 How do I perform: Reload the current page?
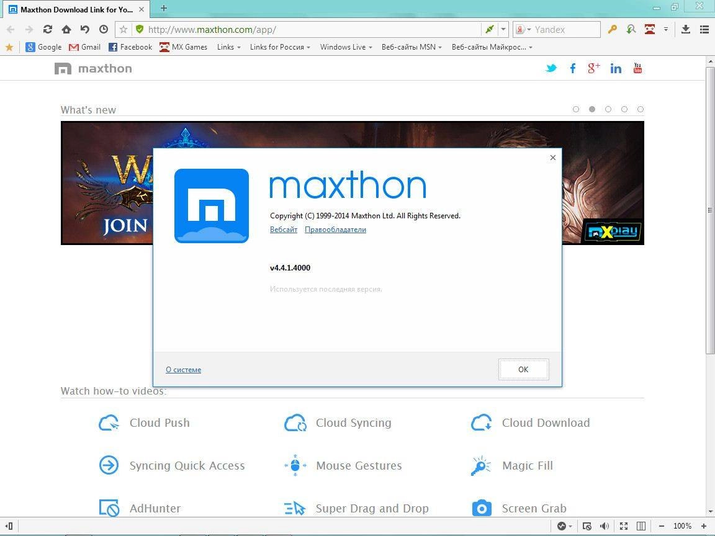point(47,30)
